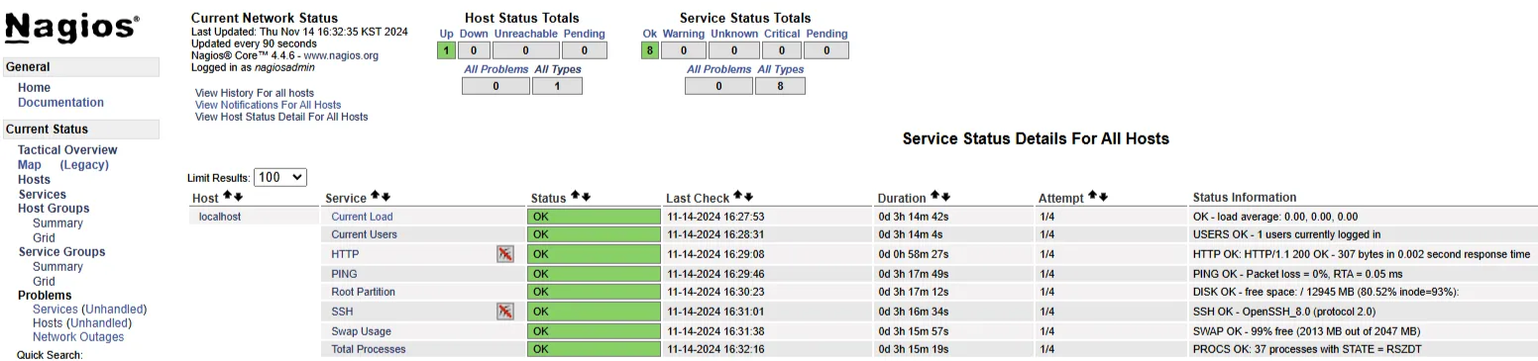This screenshot has height=361, width=1538.
Task: Click the host totals Unreachable header
Action: click(x=526, y=34)
